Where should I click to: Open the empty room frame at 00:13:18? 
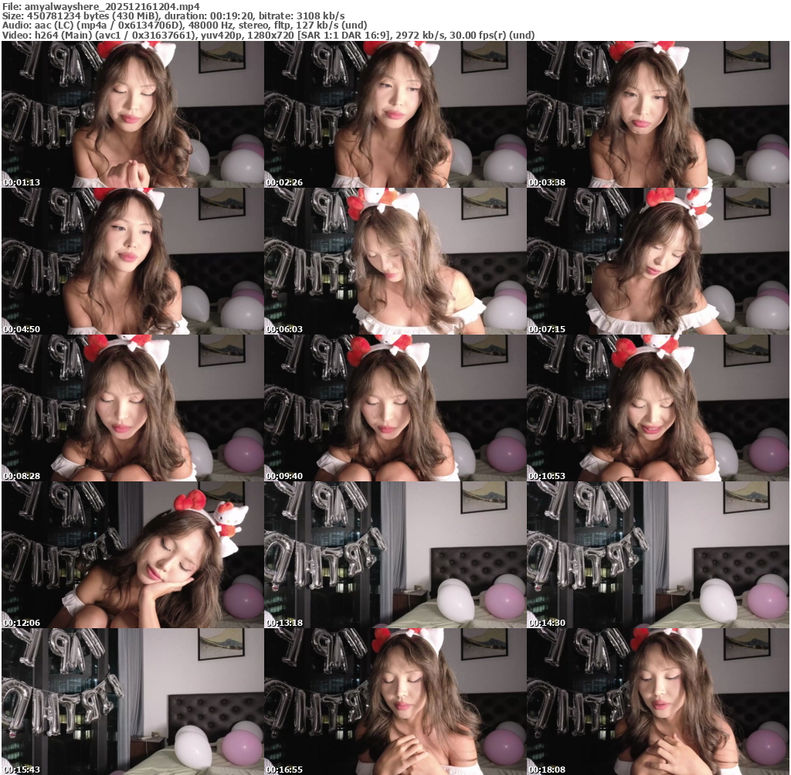[x=395, y=555]
